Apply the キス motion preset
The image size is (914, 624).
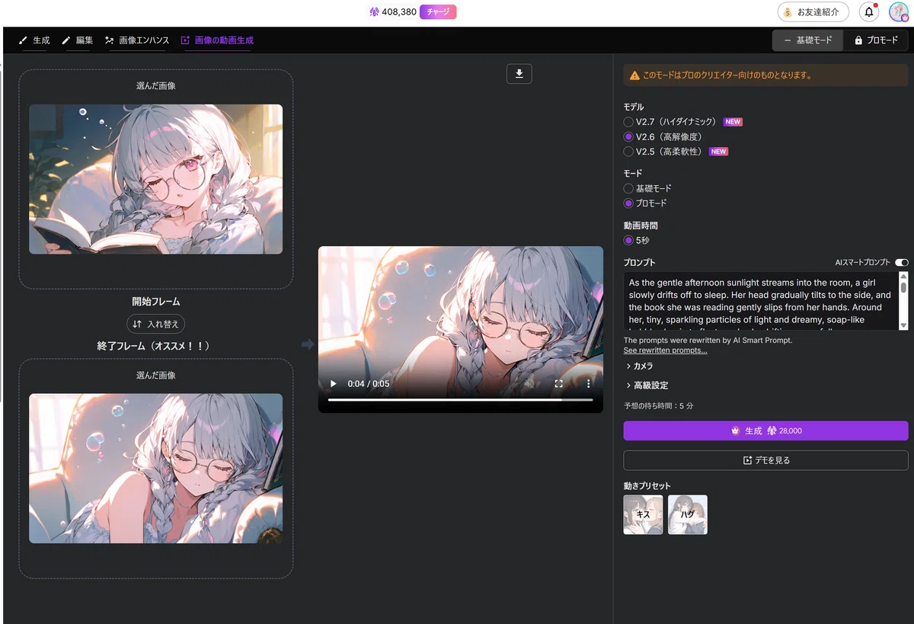643,514
